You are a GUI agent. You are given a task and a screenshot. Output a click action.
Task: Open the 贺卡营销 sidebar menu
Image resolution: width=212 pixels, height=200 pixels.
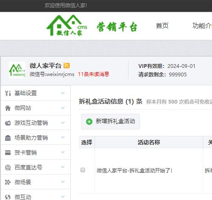pyautogui.click(x=36, y=152)
